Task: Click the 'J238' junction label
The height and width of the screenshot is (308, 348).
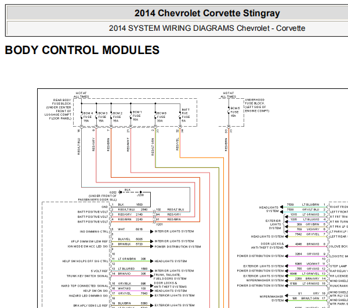Action: coord(140,195)
